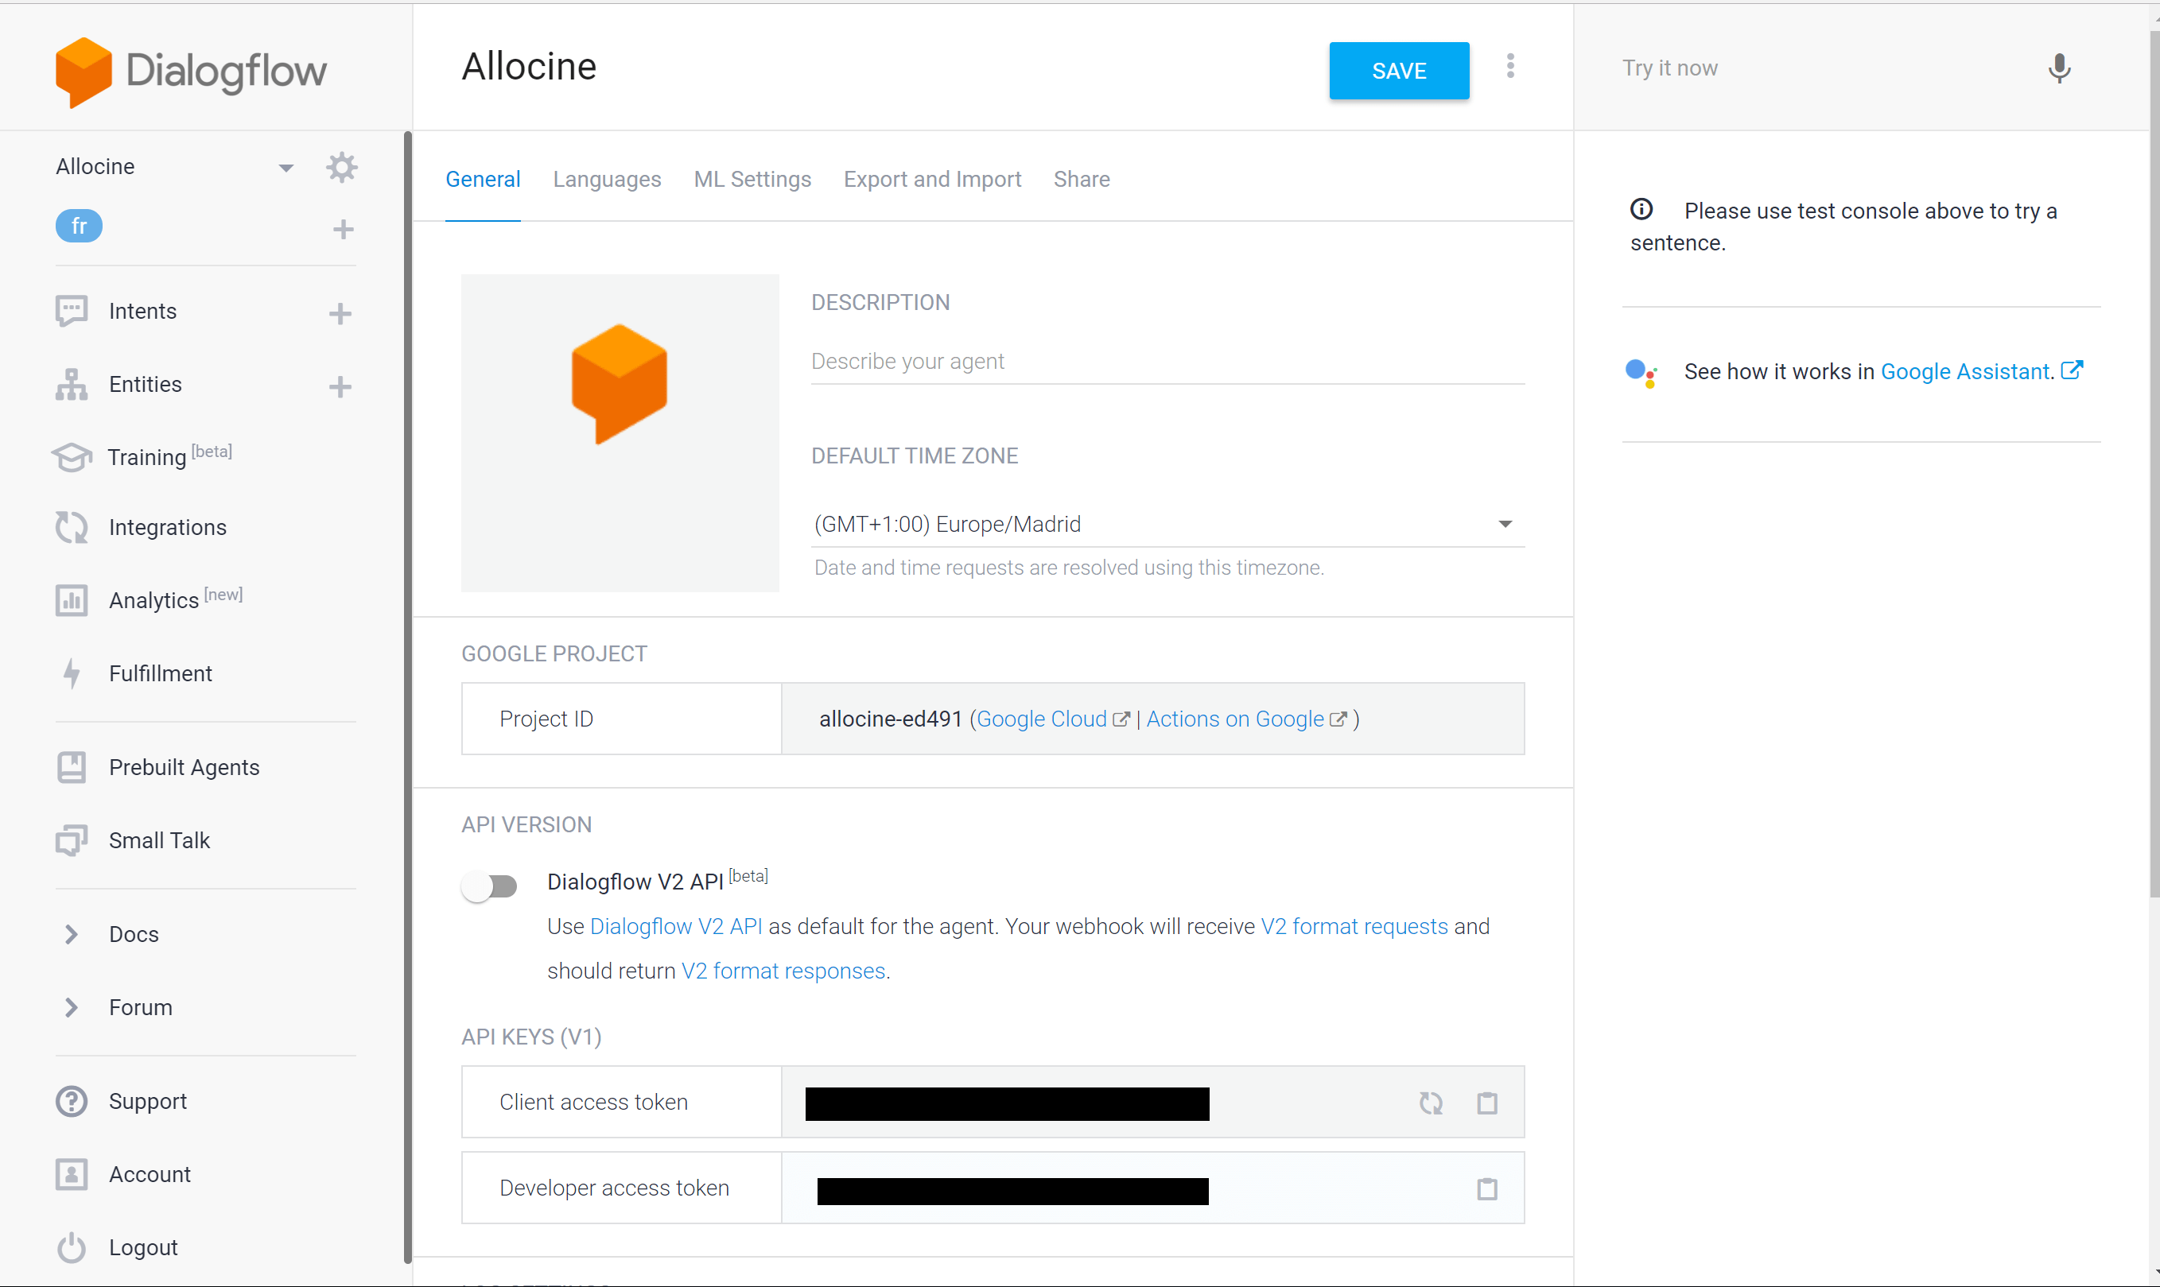Click the page vertical scrollbar

pos(2154,464)
